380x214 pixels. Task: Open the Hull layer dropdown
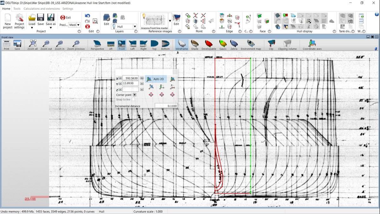pyautogui.click(x=135, y=27)
